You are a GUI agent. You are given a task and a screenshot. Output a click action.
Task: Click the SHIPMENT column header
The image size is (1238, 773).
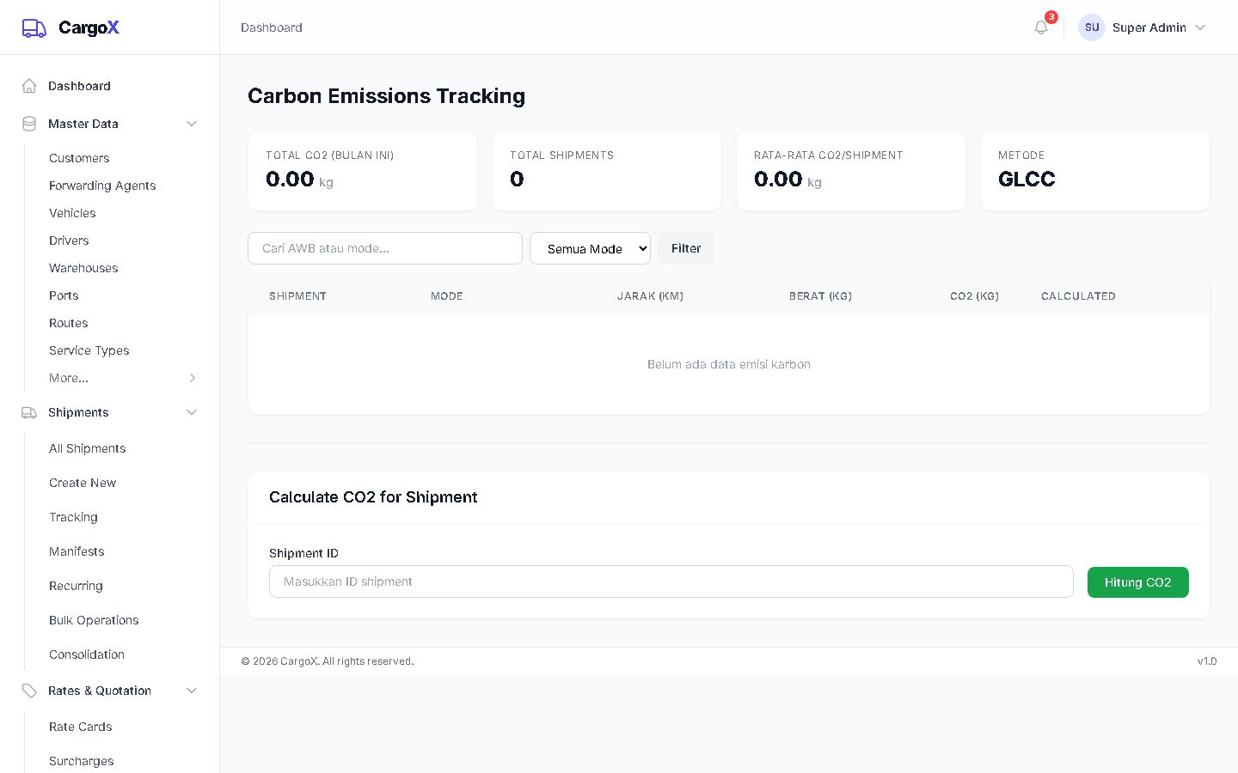click(297, 296)
